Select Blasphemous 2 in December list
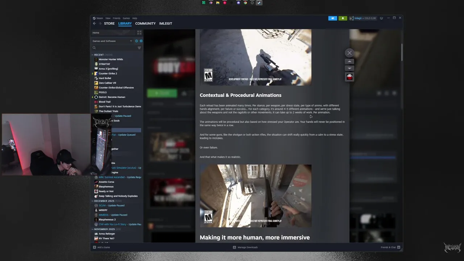The height and width of the screenshot is (261, 464). click(107, 220)
